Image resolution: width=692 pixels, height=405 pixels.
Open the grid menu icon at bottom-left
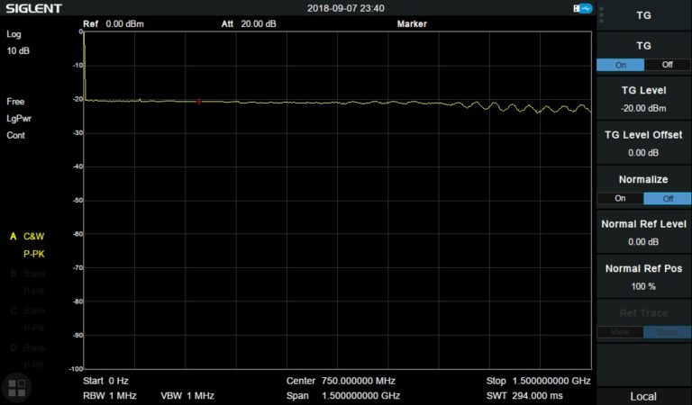click(x=17, y=388)
